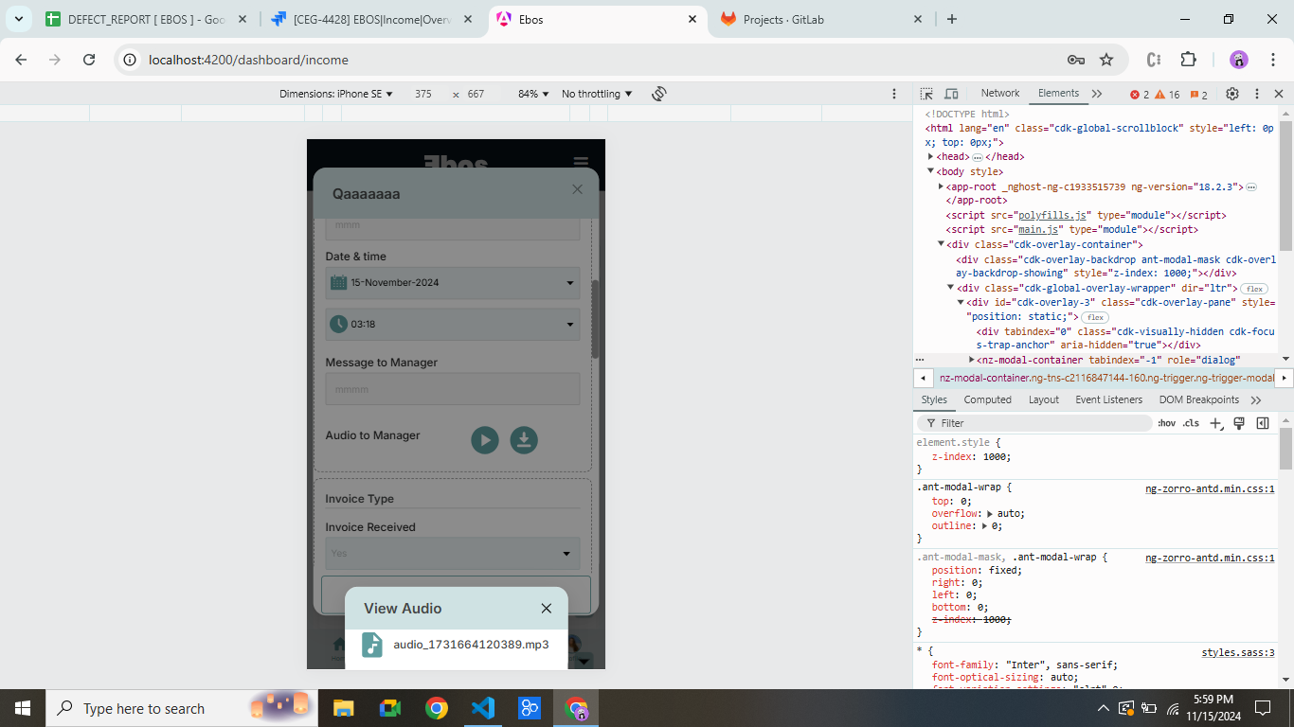Expand the app-root element node
Viewport: 1294px width, 727px height.
coord(941,186)
